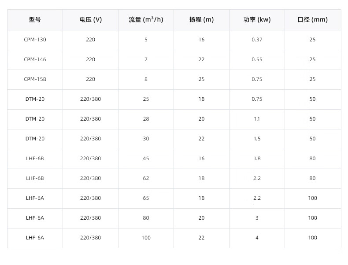Click the 型号 column header
348x265 pixels.
pyautogui.click(x=35, y=20)
